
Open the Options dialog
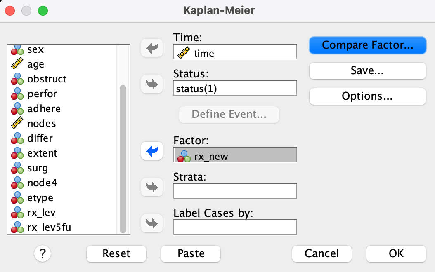(x=367, y=96)
